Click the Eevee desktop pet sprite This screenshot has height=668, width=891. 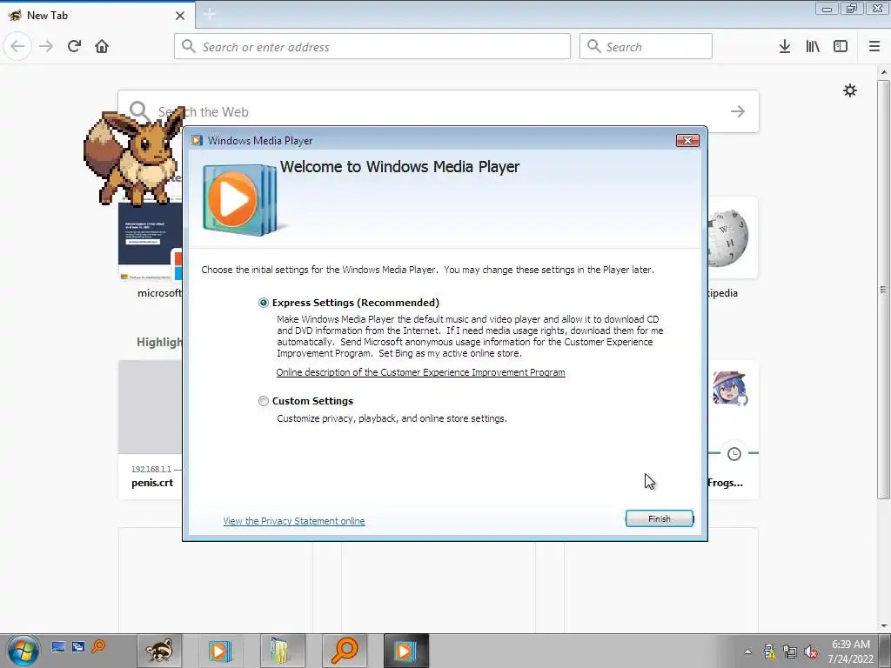pos(135,156)
